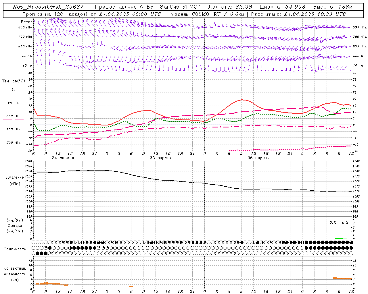Click the Тем-ра(°C) axis label
368x294 pixels.
click(x=14, y=81)
